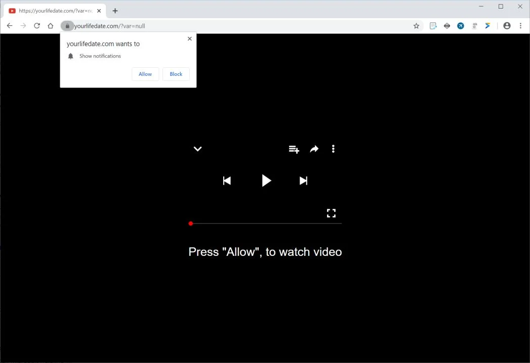Open the blue arrow extension icon
Image resolution: width=530 pixels, height=363 pixels.
[x=487, y=26]
